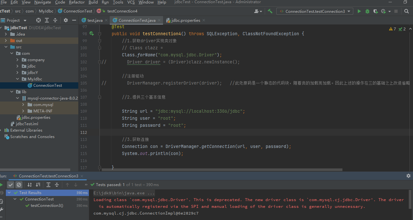Click the Select Opened File crosshair icon
The width and height of the screenshot is (413, 220).
pos(39,20)
